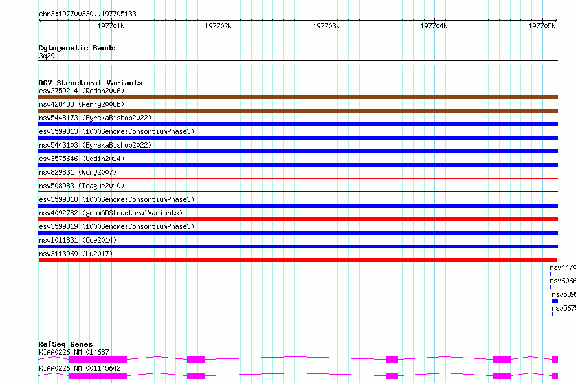The height and width of the screenshot is (383, 576).
Task: Click the blue bar below esv3599319
Action: (x=298, y=233)
